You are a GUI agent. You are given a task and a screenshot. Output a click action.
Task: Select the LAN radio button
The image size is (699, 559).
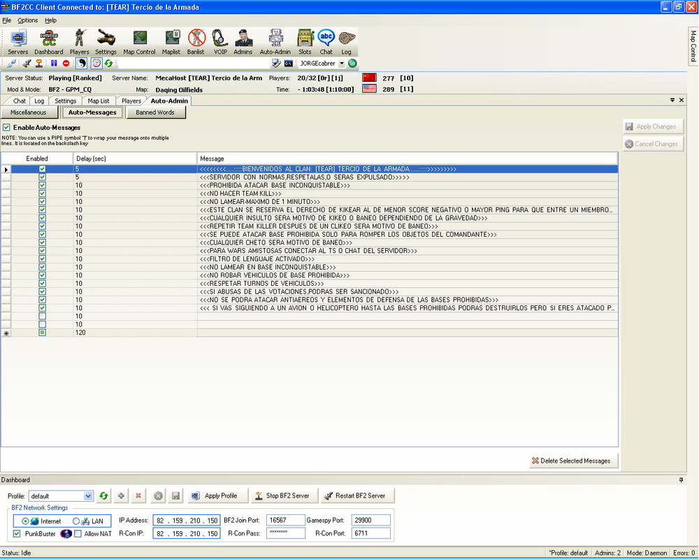point(75,521)
